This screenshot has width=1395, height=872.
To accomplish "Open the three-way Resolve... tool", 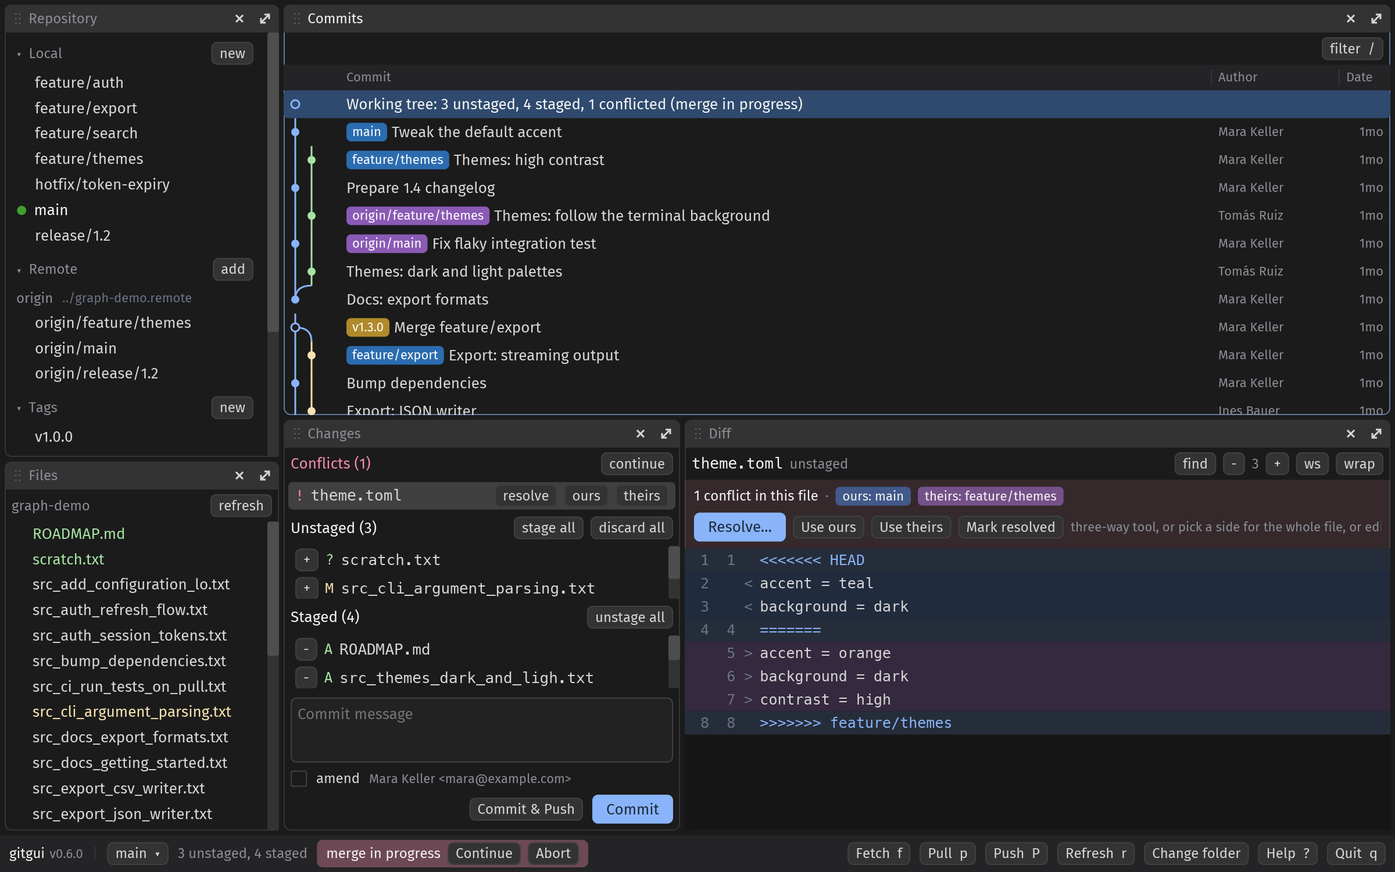I will pyautogui.click(x=740, y=527).
